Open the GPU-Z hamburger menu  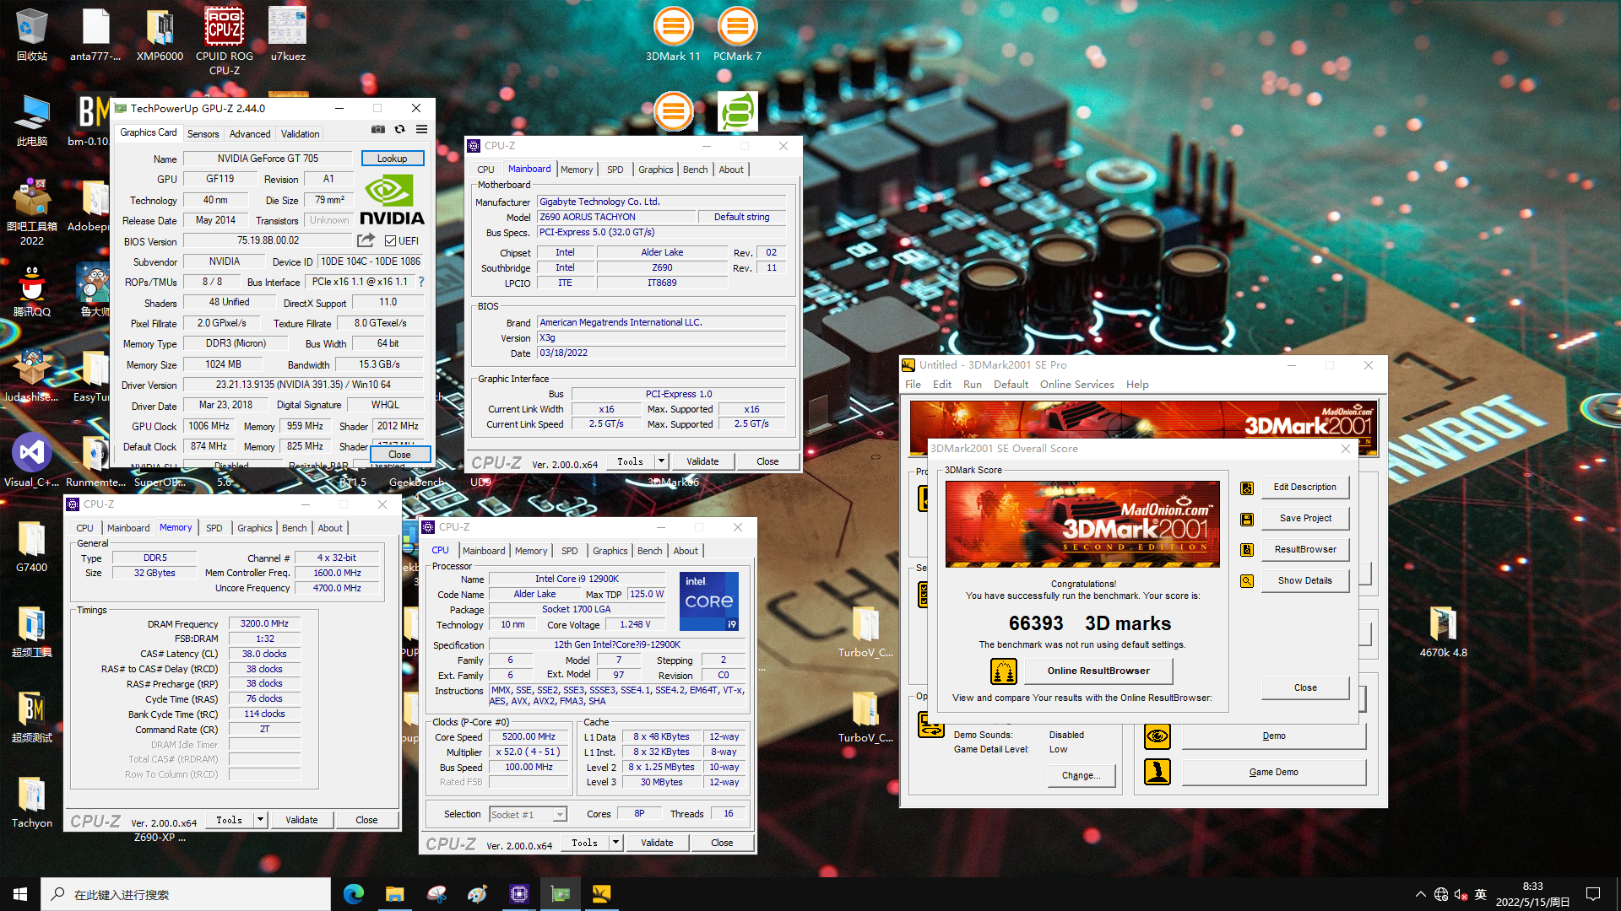point(421,129)
